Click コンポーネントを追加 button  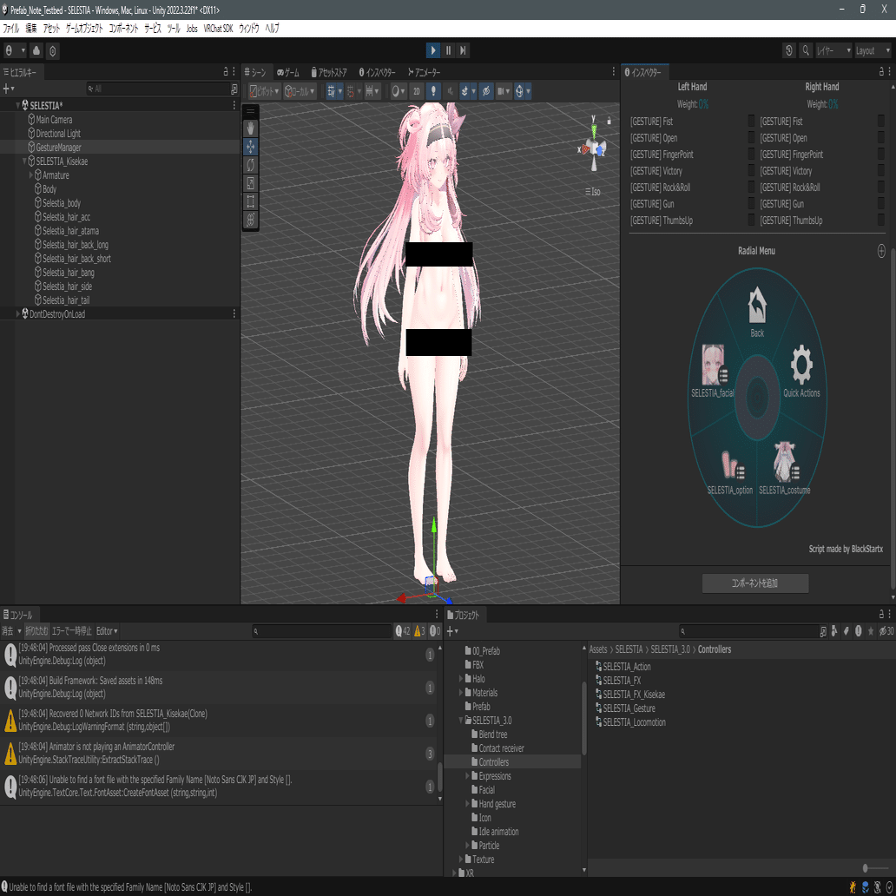pyautogui.click(x=754, y=583)
